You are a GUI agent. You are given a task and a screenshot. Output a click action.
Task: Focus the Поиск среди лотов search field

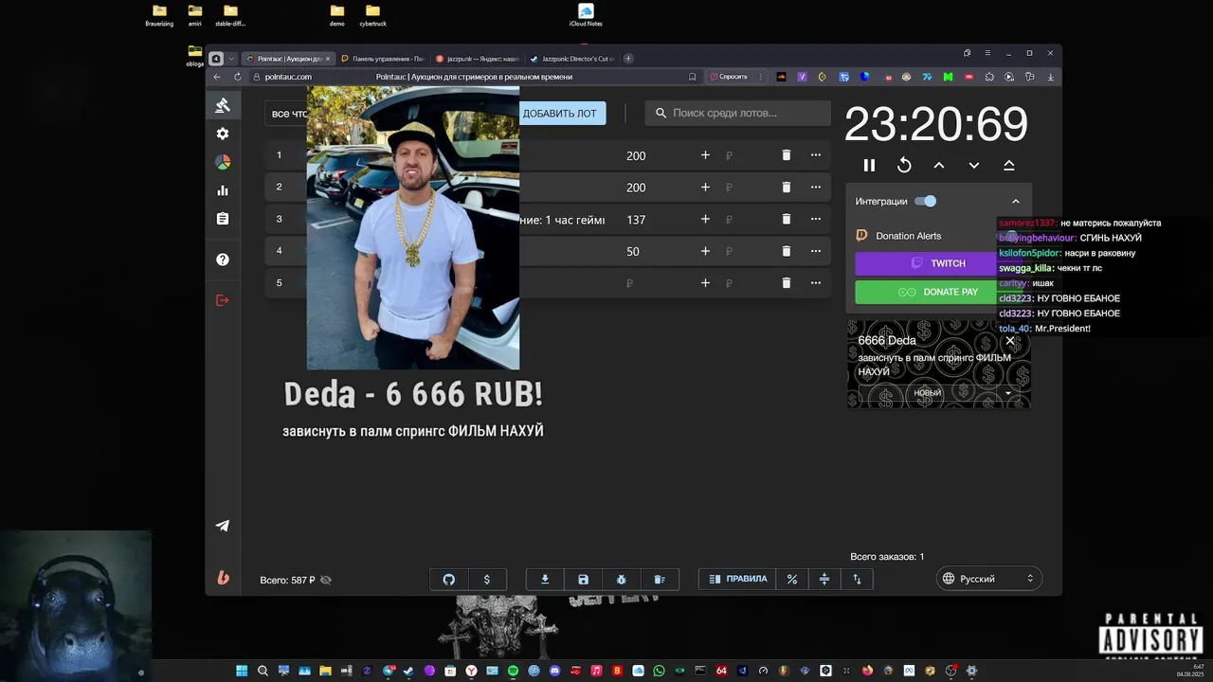click(x=738, y=113)
